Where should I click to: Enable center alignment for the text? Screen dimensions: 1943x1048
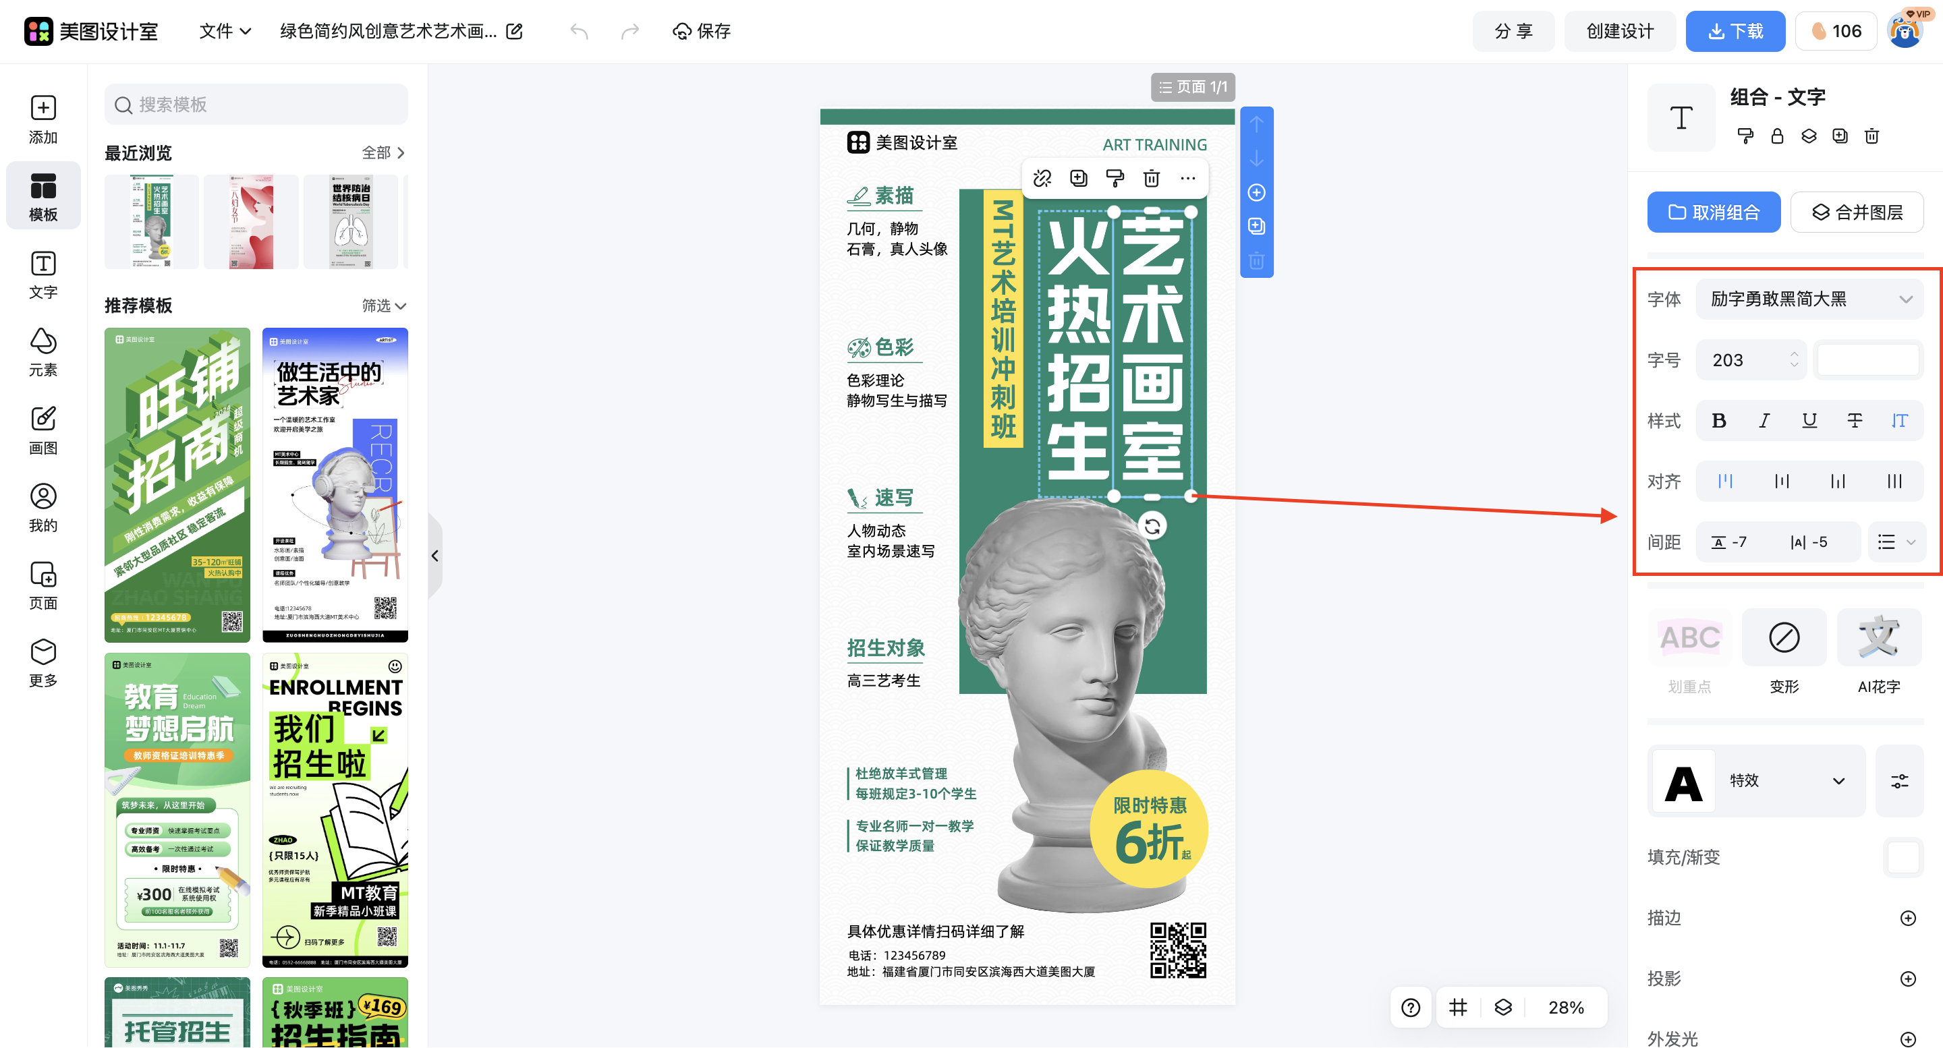click(x=1782, y=480)
